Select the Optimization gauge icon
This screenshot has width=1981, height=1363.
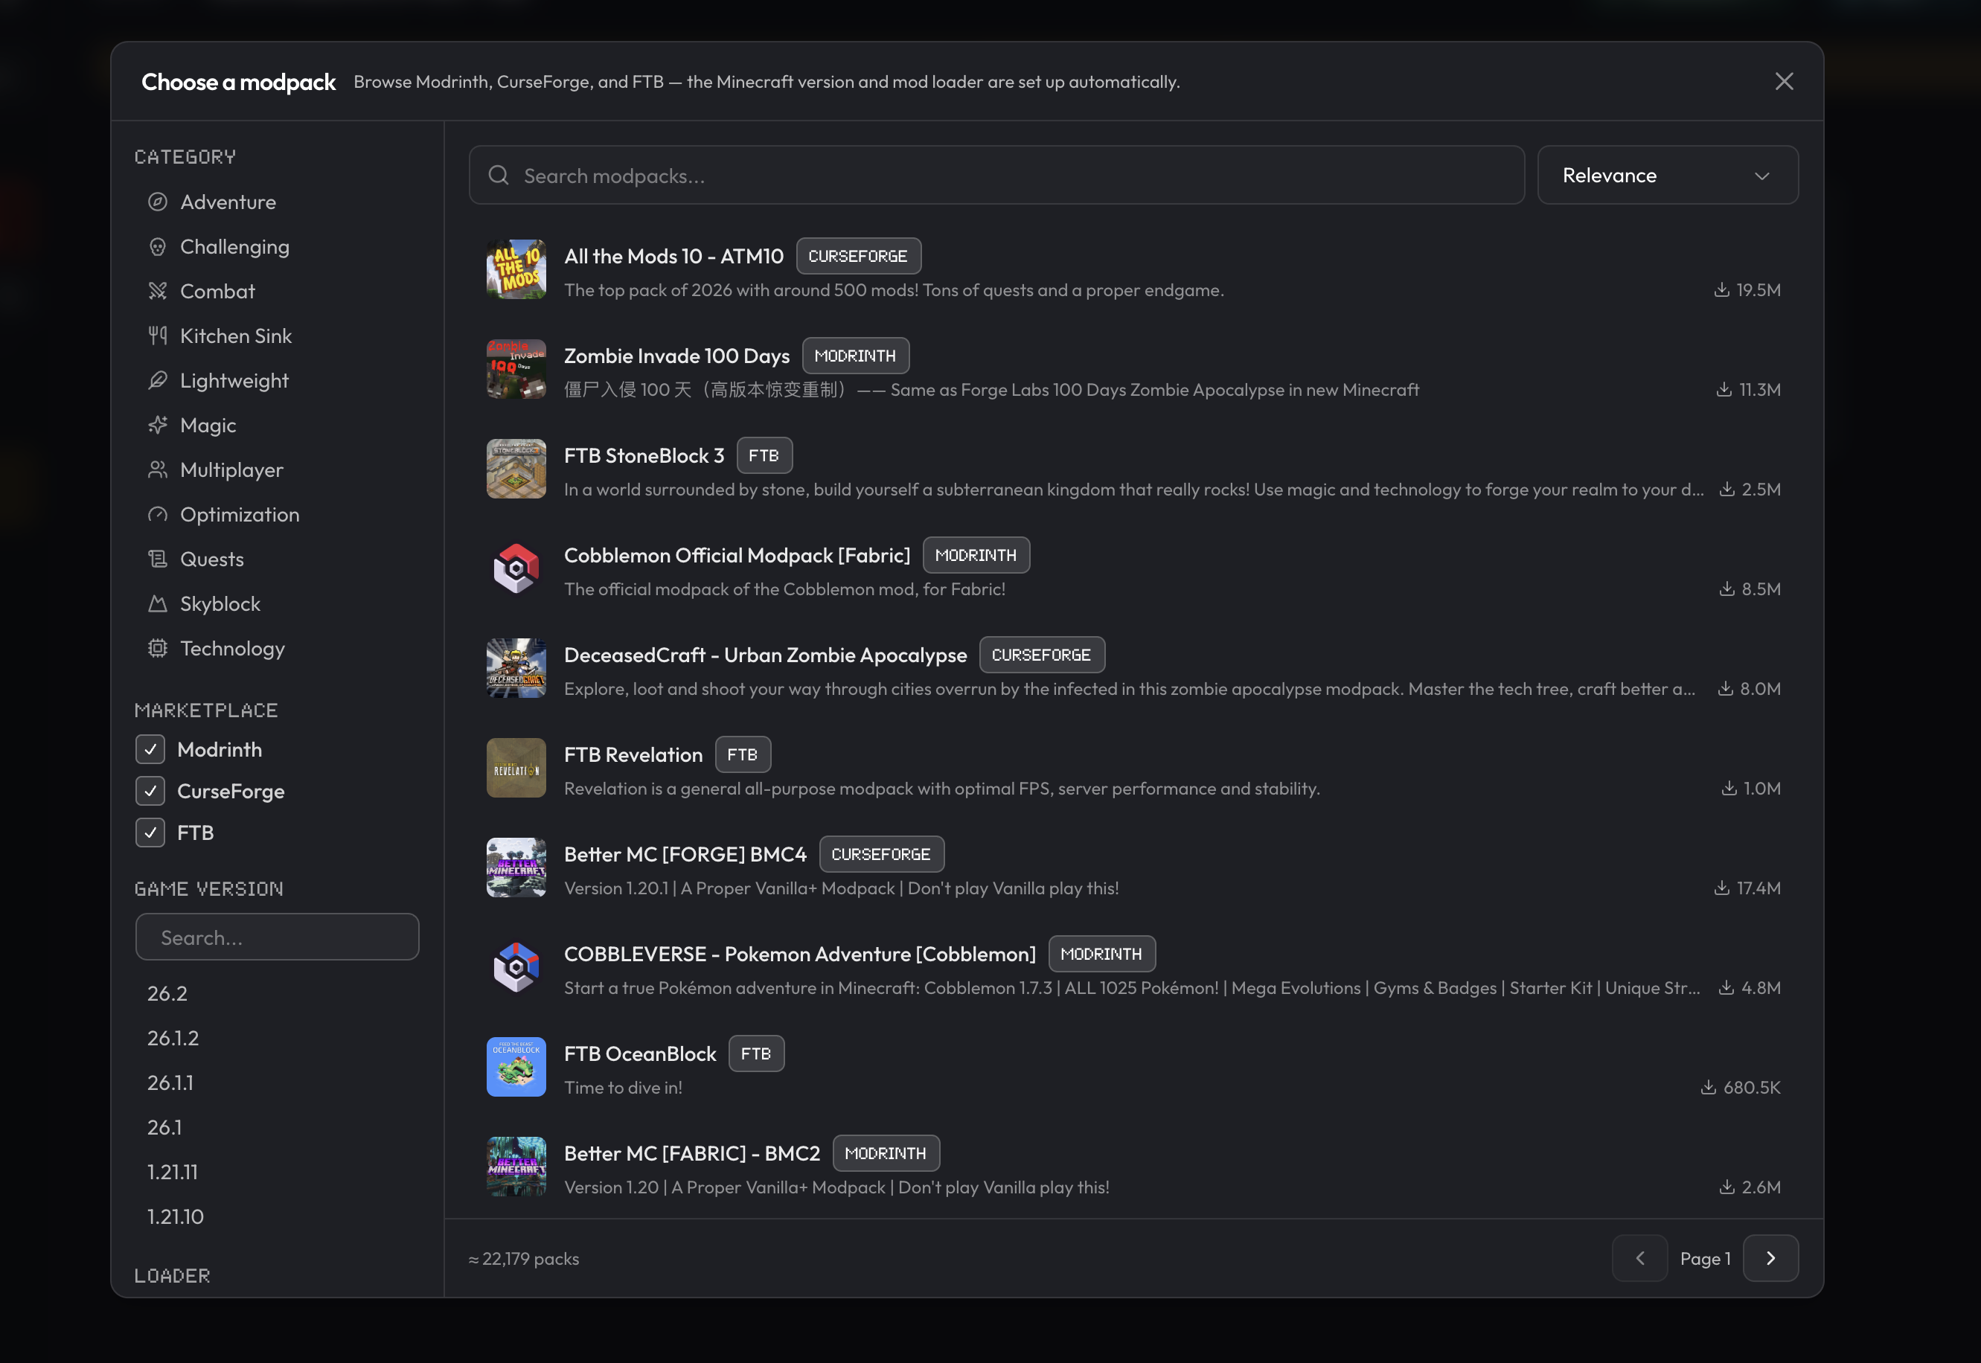coord(157,514)
